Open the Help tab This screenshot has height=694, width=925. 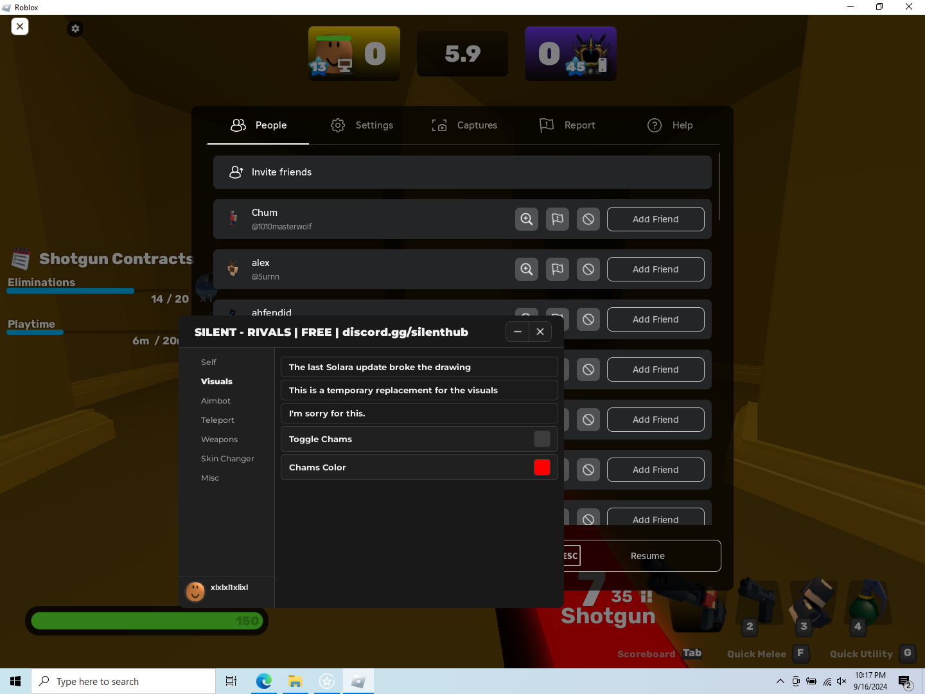click(x=670, y=125)
